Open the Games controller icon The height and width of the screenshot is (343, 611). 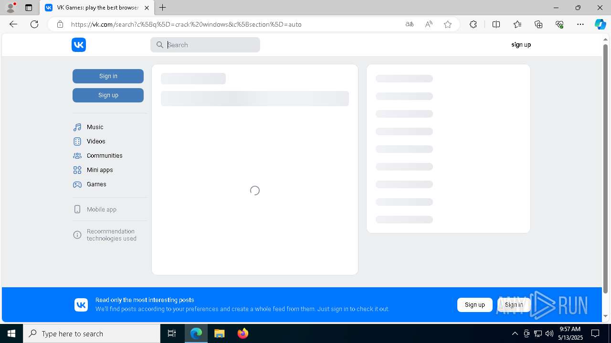[x=77, y=184]
